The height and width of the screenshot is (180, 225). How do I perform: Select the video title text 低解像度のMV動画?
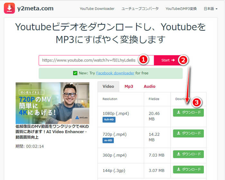pyautogui.click(x=52, y=132)
